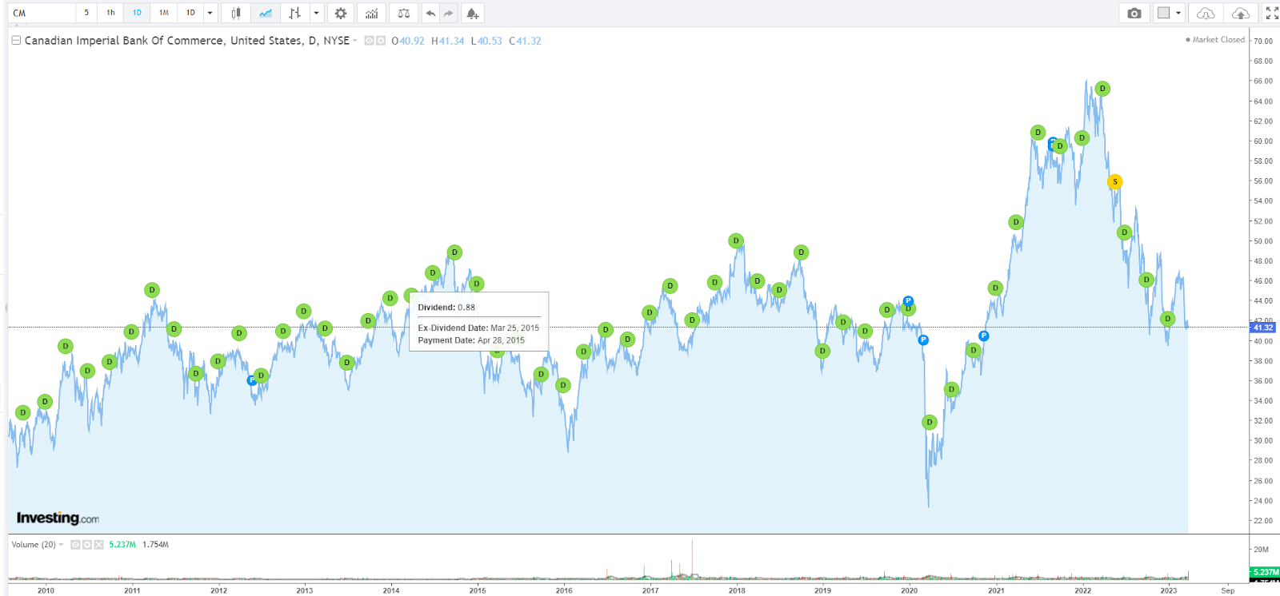The width and height of the screenshot is (1280, 596).
Task: Click the 2020 label on time axis
Action: tap(910, 590)
